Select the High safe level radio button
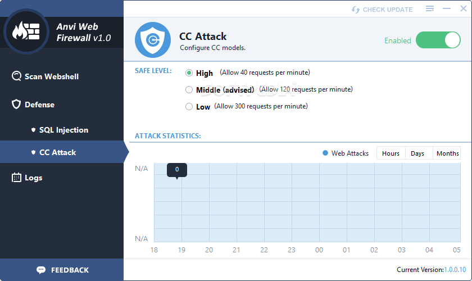 (189, 73)
